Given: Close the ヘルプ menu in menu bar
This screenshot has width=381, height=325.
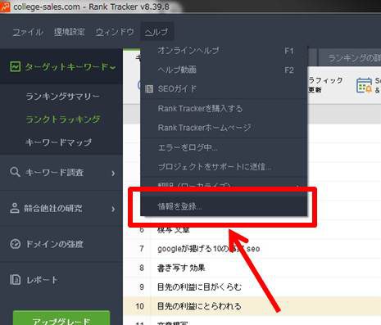Looking at the screenshot, I should pyautogui.click(x=156, y=32).
